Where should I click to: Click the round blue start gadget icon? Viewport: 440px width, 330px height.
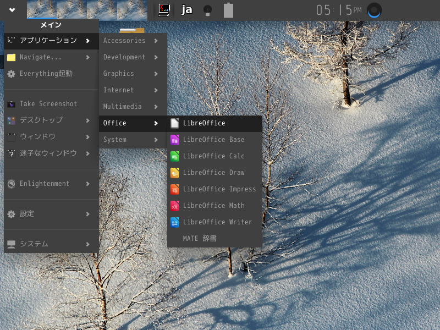[x=374, y=10]
